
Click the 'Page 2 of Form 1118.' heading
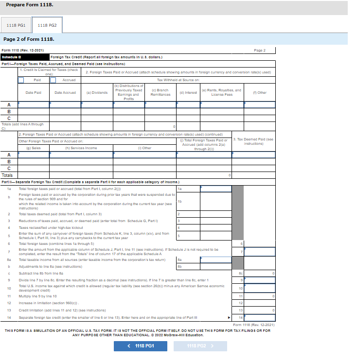[29, 39]
